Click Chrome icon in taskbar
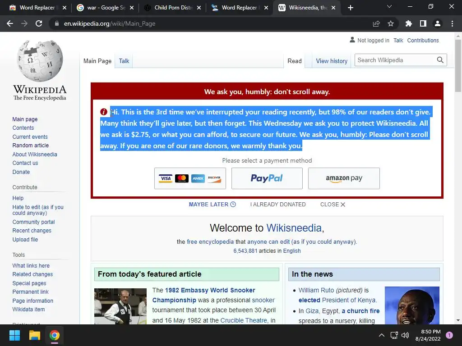This screenshot has width=462, height=346. 55,335
